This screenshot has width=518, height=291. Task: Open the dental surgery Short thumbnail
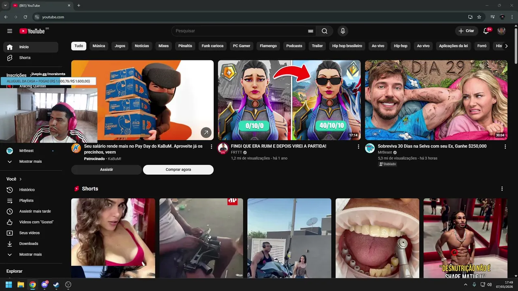coord(378,238)
